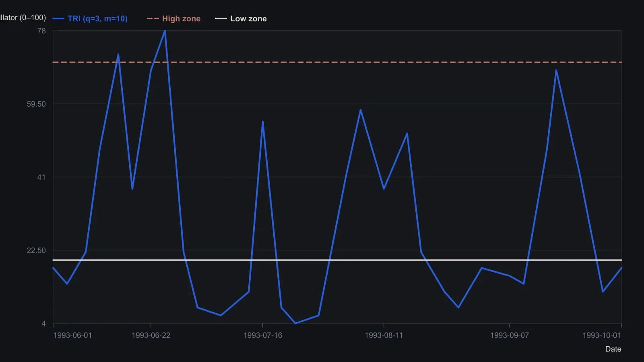Click the 78 y-axis label
This screenshot has height=362, width=644.
(41, 31)
